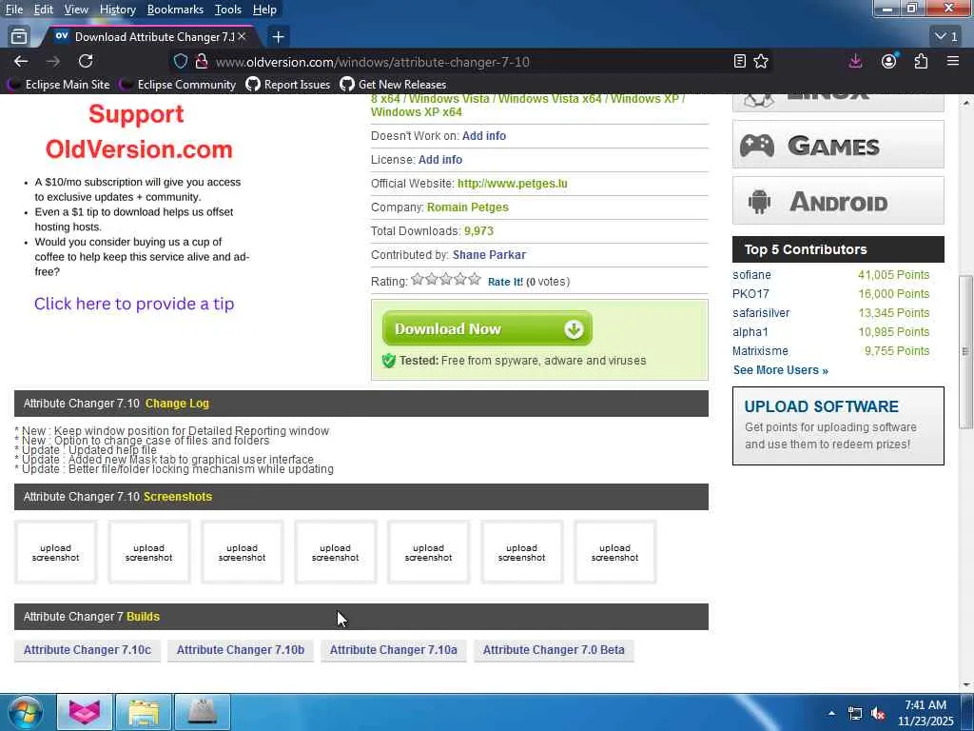Go back to the previous page
Image resolution: width=974 pixels, height=731 pixels.
[21, 62]
